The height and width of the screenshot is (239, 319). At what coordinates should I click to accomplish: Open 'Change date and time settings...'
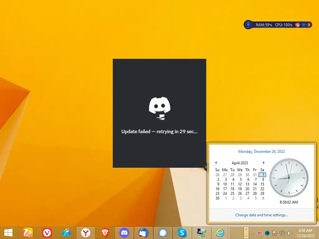262,215
